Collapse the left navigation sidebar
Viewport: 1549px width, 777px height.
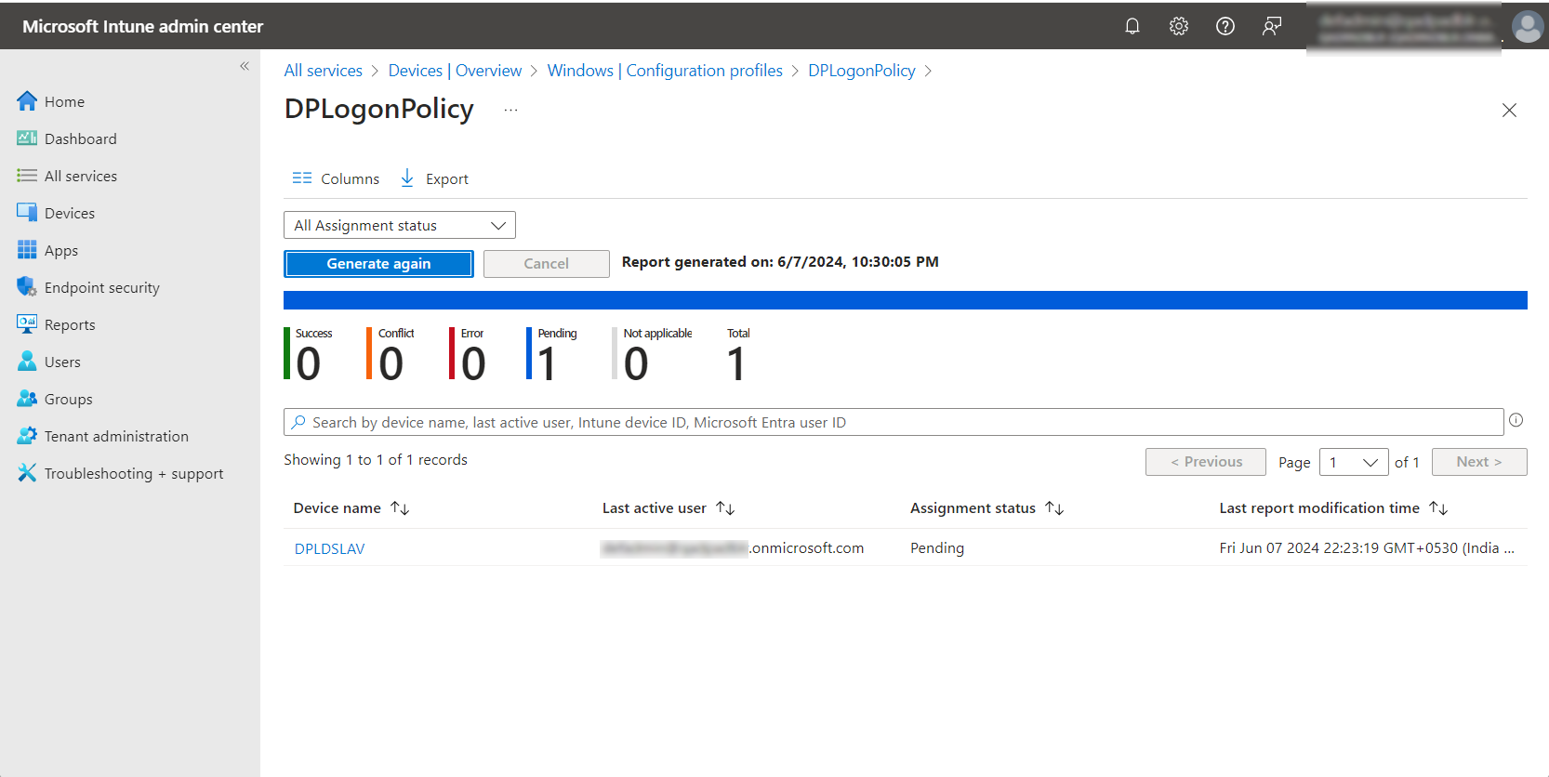245,66
